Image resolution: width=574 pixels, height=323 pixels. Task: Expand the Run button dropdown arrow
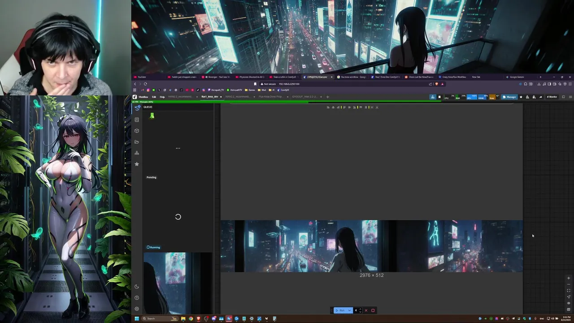click(x=349, y=310)
